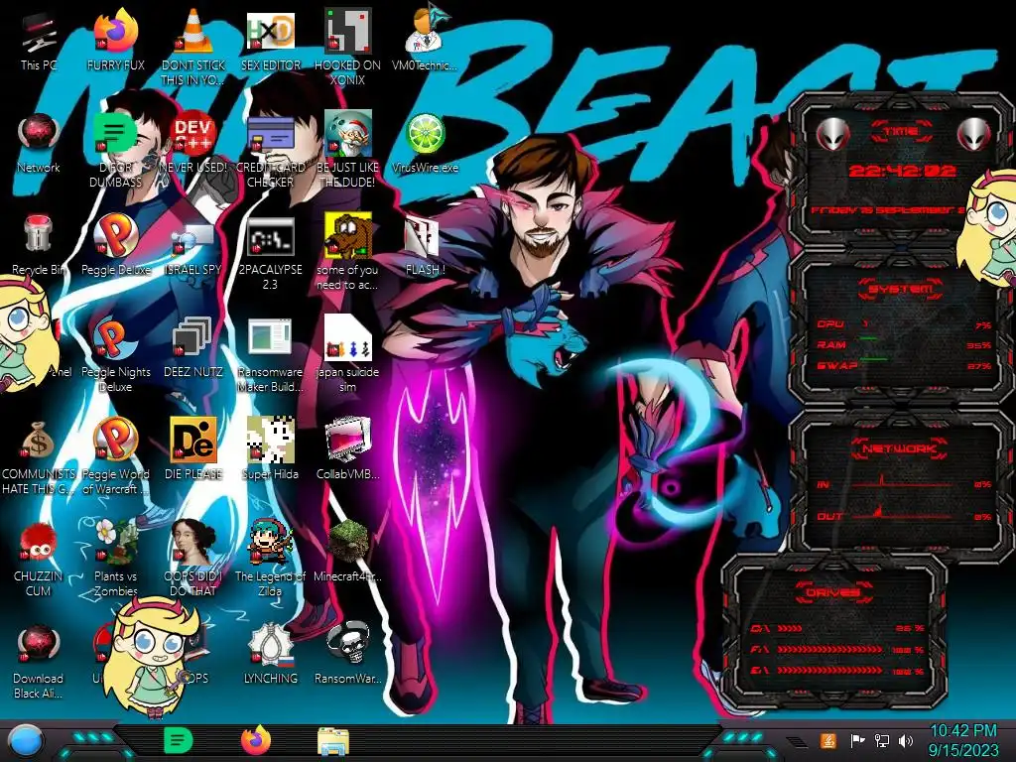The image size is (1016, 762).
Task: Open the network status tray icon
Action: (x=882, y=740)
